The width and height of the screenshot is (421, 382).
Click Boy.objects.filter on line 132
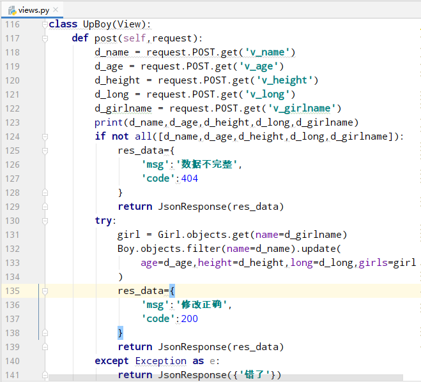pos(169,249)
